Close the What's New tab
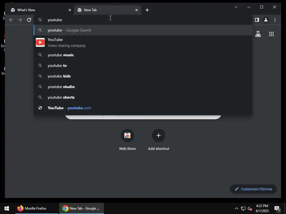Viewport: 286px width, 214px height. coord(70,10)
